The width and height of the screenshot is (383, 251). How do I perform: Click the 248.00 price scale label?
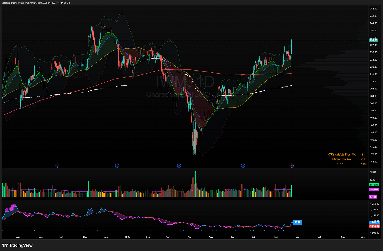pos(374,16)
